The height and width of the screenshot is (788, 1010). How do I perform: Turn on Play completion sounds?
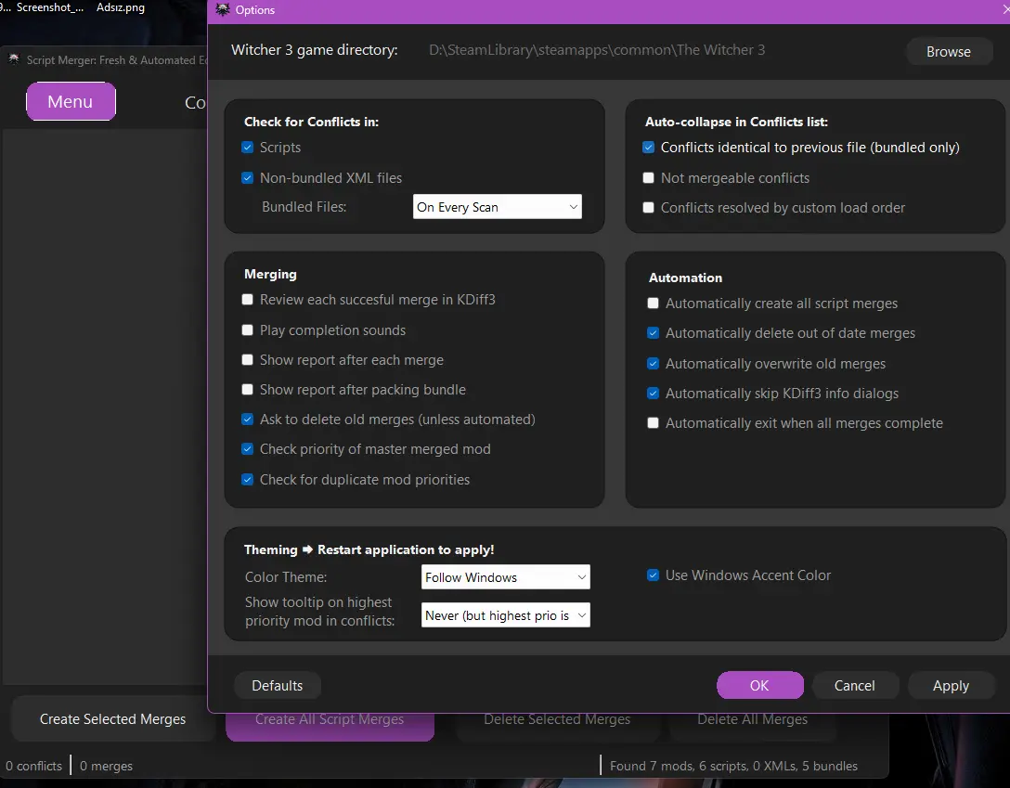(x=247, y=330)
